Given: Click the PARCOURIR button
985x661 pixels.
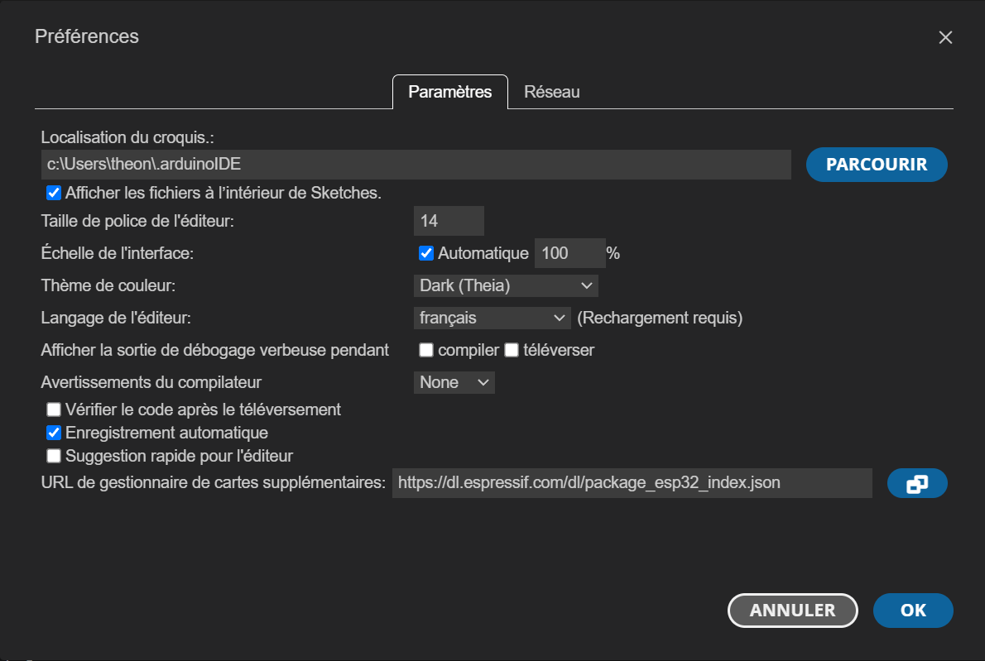Looking at the screenshot, I should click(876, 165).
